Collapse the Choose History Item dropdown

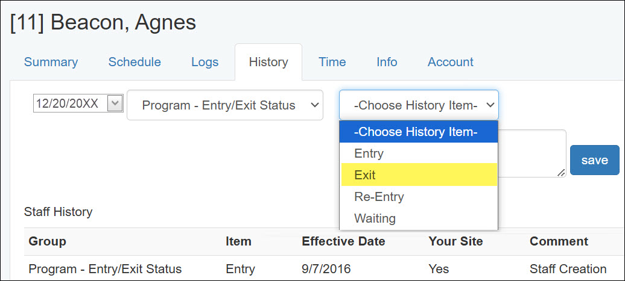[x=419, y=105]
